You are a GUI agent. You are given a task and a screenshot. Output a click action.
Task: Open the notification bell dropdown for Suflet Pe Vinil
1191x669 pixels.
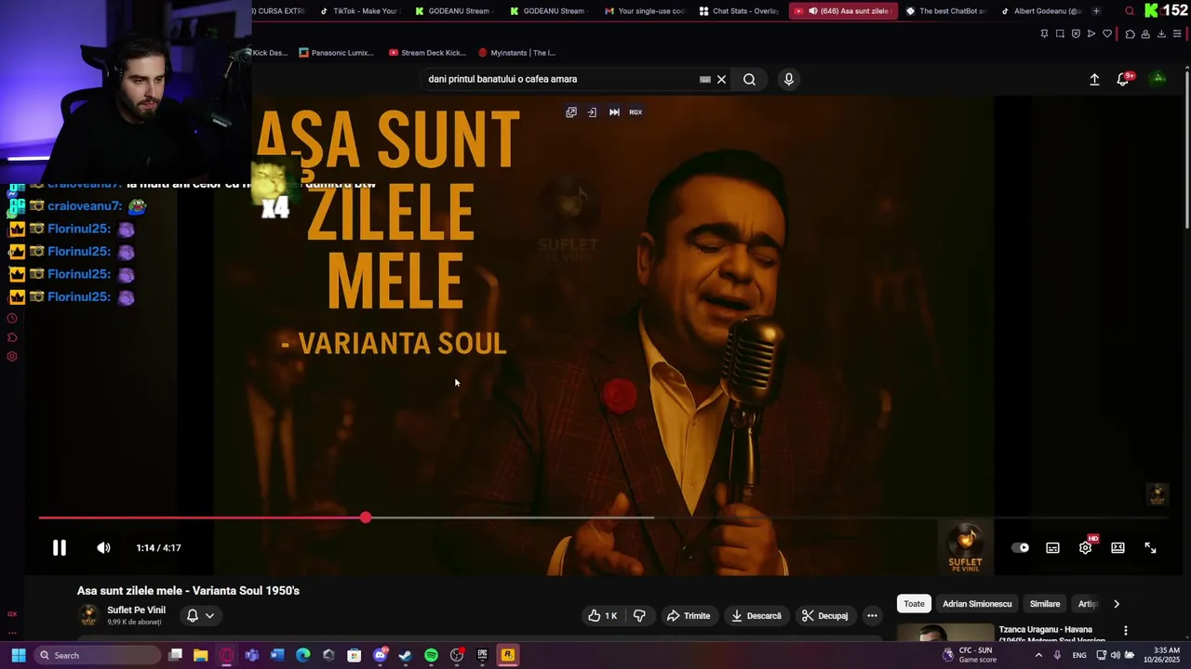click(200, 616)
